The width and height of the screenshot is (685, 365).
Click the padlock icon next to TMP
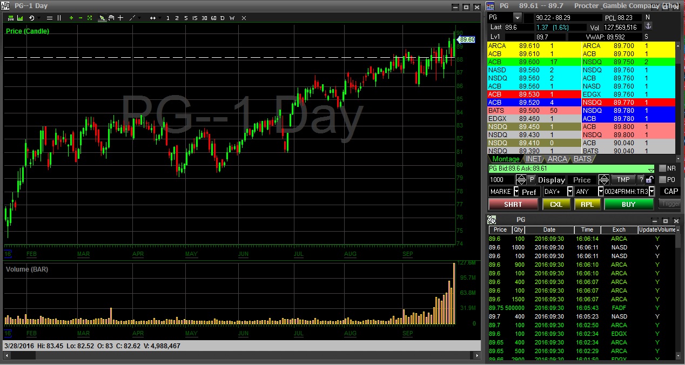pyautogui.click(x=649, y=180)
